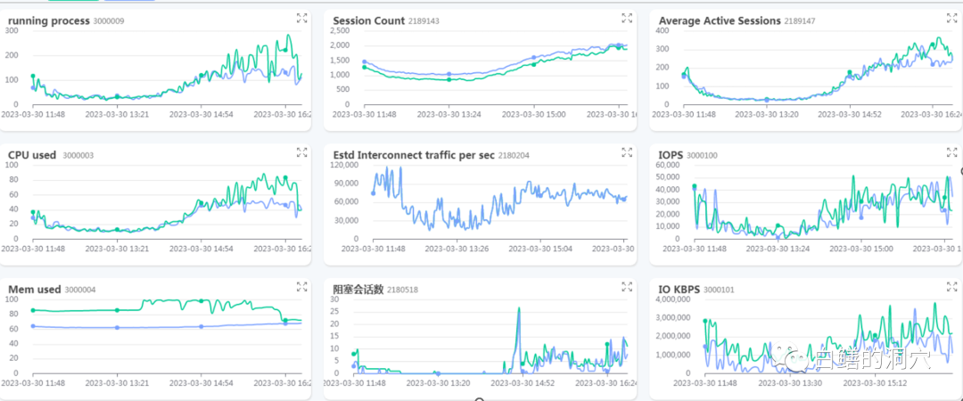Enlarge the CPU used chart
963x401 pixels.
point(301,151)
